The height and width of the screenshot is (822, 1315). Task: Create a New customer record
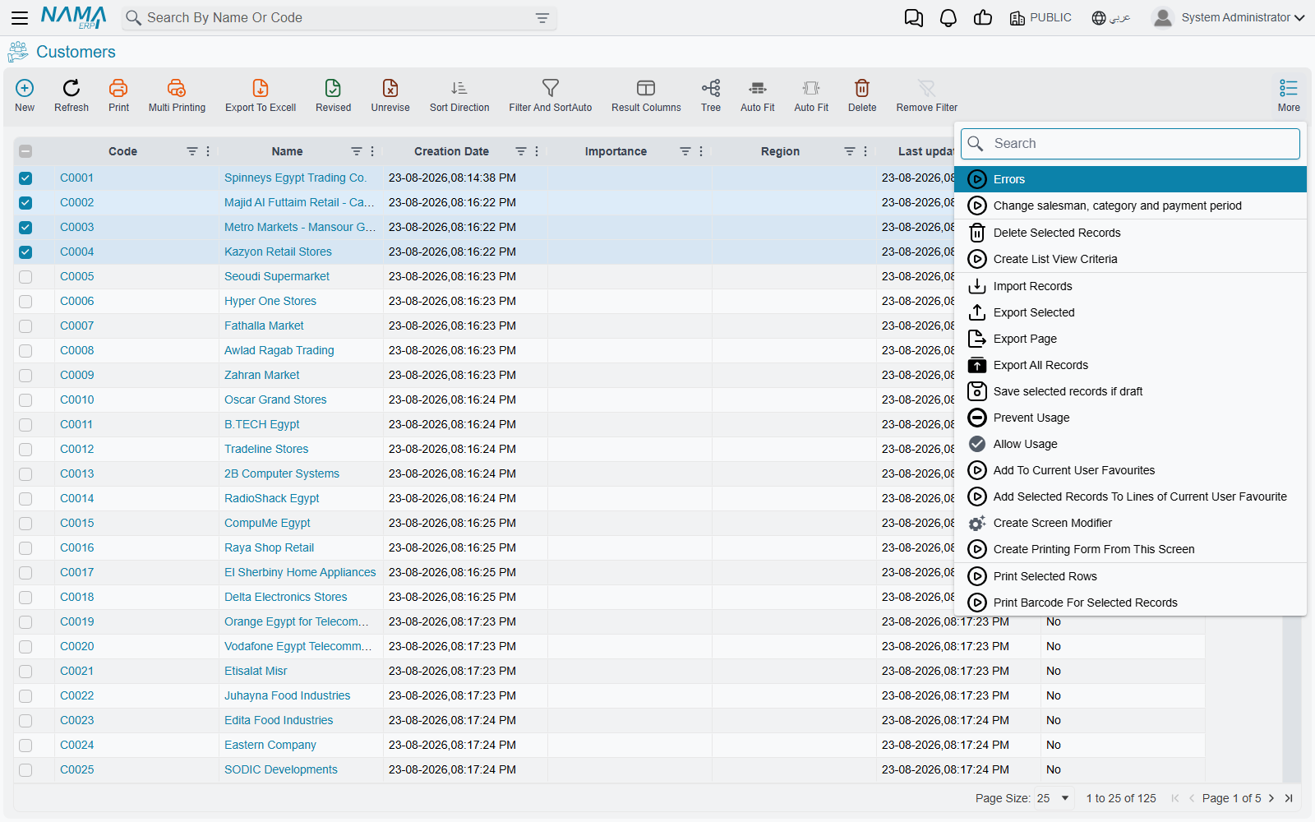click(25, 96)
